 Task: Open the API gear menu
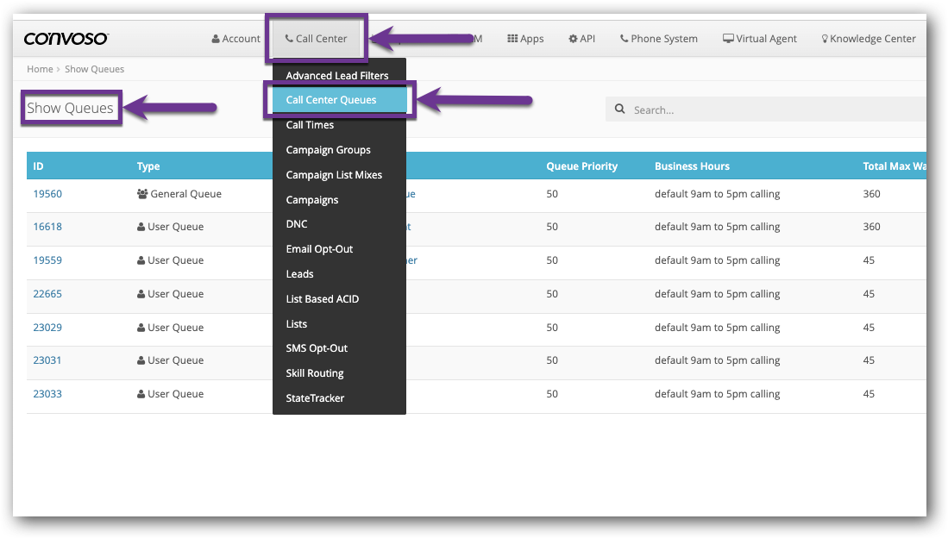pyautogui.click(x=581, y=39)
